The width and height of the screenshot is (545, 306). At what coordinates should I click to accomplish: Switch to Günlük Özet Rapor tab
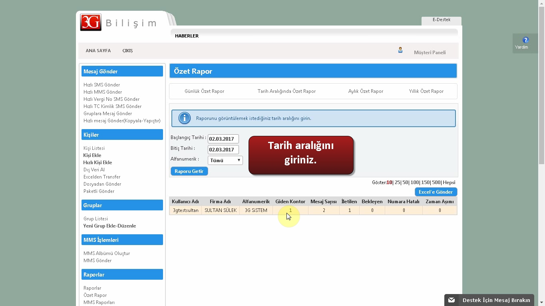click(204, 91)
